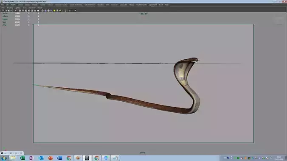Click the Select Camera icon in panel toolbar

3,11
